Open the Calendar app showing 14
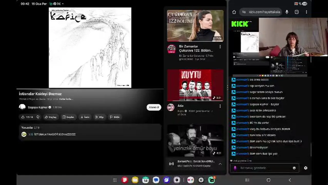The width and height of the screenshot is (328, 185). click(145, 180)
